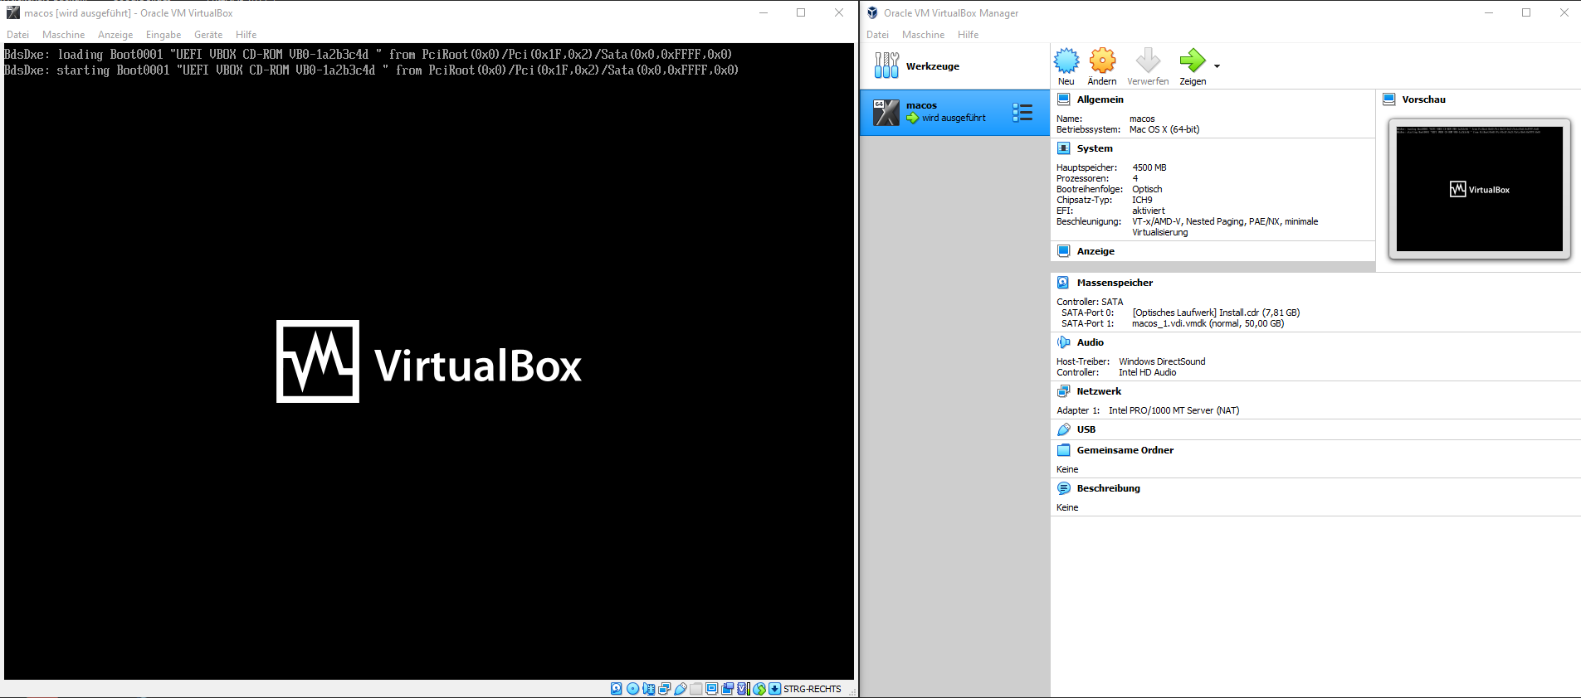Open Hilfe menu in the macos VM window
Viewport: 1581px width, 698px height.
click(x=246, y=35)
